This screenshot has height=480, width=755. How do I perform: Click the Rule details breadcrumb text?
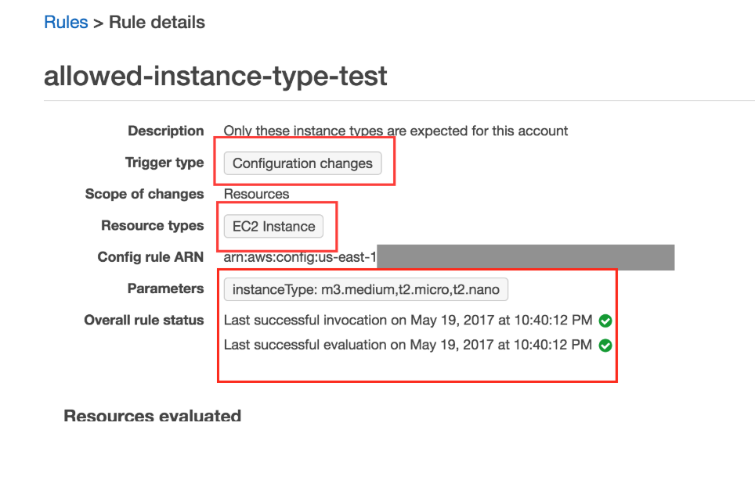[x=157, y=22]
